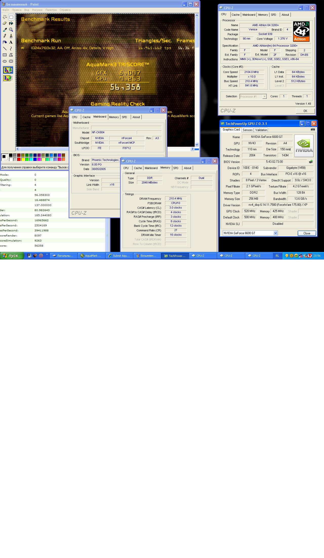
Task: Open the Рисунок menu in Paint
Action: point(37,10)
